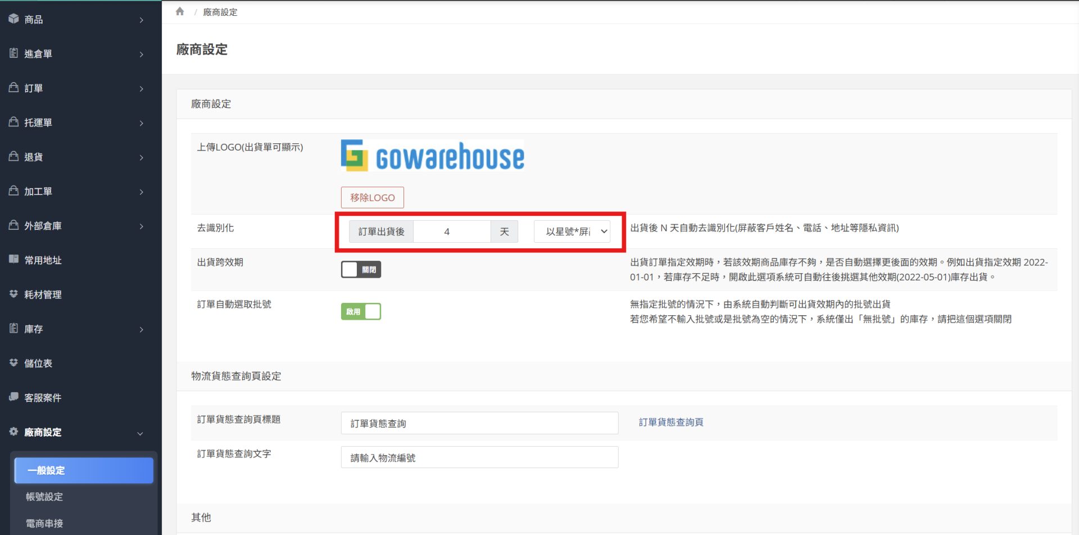Image resolution: width=1079 pixels, height=535 pixels.
Task: Open the 以星號*屏 masking dropdown
Action: [x=572, y=232]
